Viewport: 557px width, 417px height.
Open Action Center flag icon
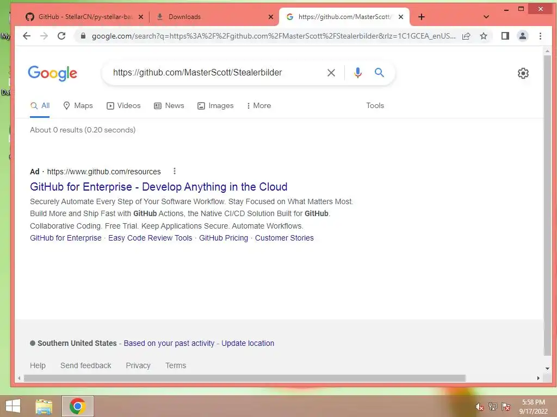coord(506,406)
